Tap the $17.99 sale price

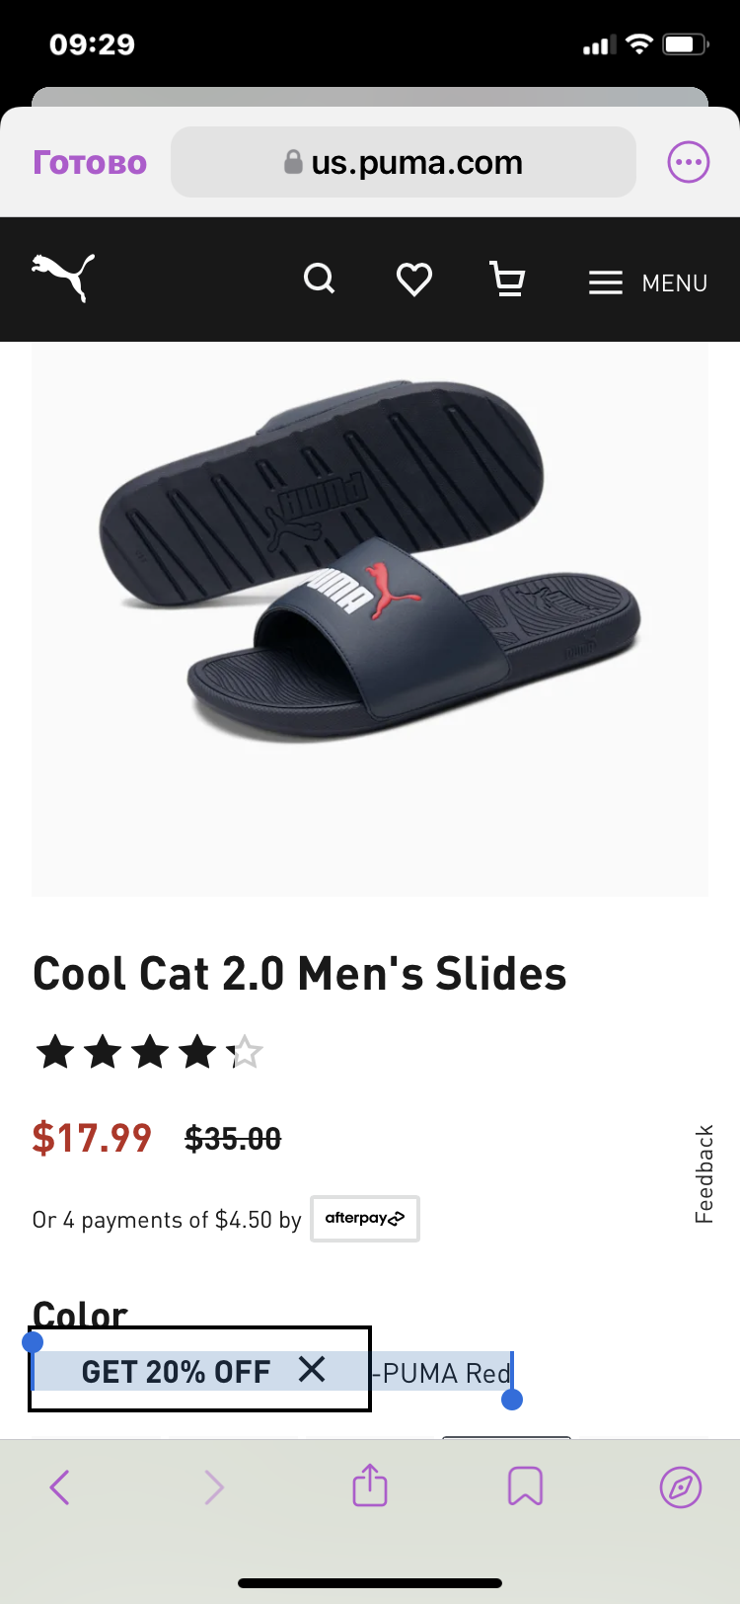pyautogui.click(x=92, y=1138)
